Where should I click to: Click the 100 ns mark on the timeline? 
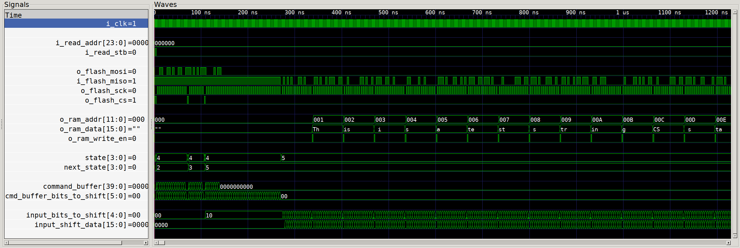point(201,13)
